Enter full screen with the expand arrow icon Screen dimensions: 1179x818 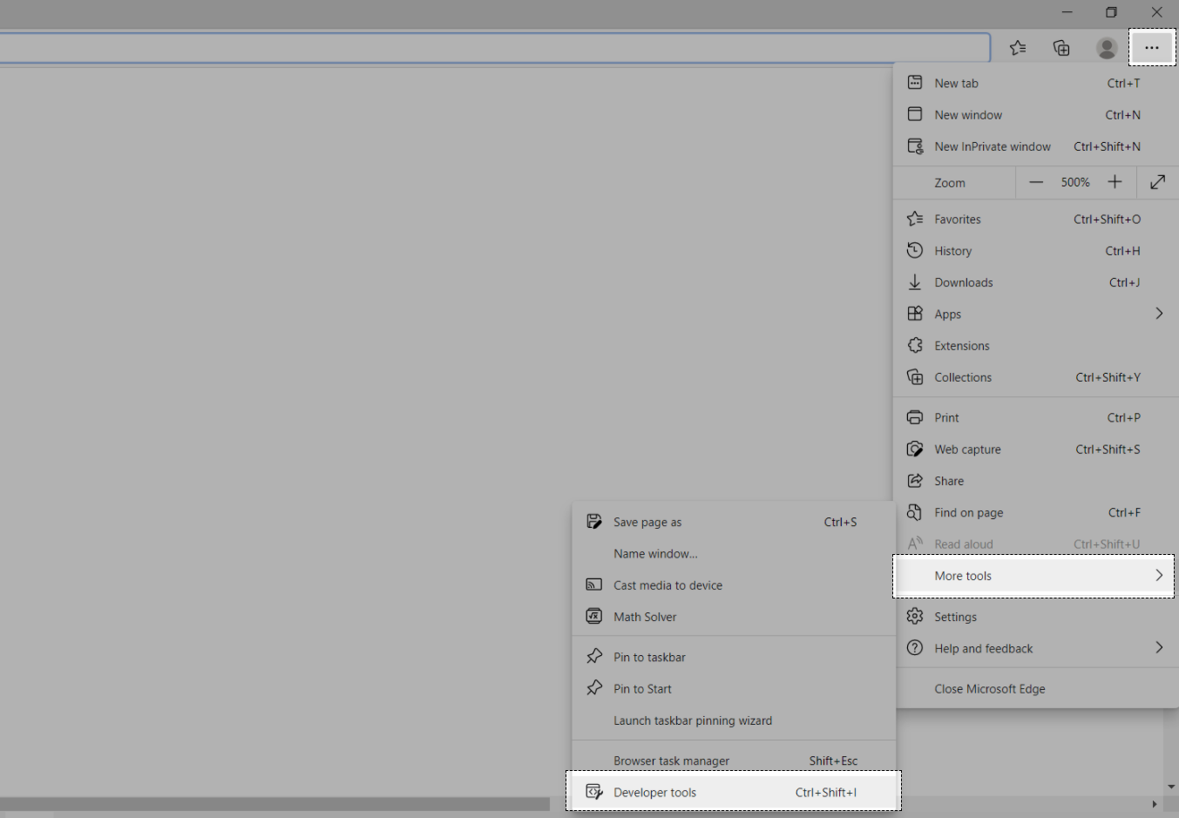coord(1157,182)
